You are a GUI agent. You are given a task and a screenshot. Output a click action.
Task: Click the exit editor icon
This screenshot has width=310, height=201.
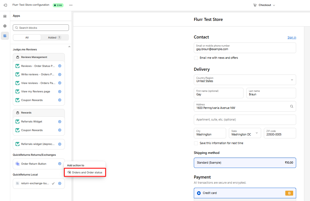click(x=5, y=5)
